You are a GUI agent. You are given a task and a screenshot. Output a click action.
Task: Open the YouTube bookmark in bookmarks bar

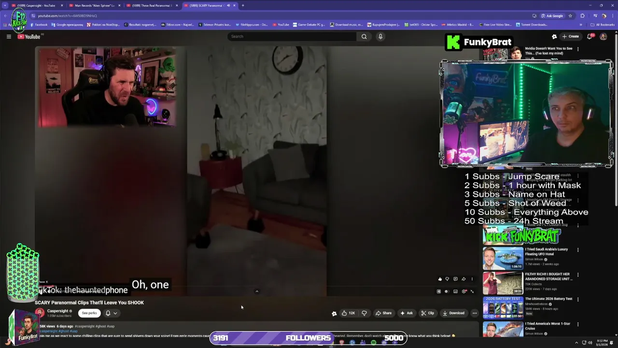(x=281, y=25)
